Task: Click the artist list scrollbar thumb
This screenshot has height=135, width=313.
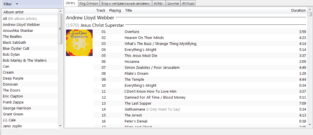Action: (x=60, y=28)
